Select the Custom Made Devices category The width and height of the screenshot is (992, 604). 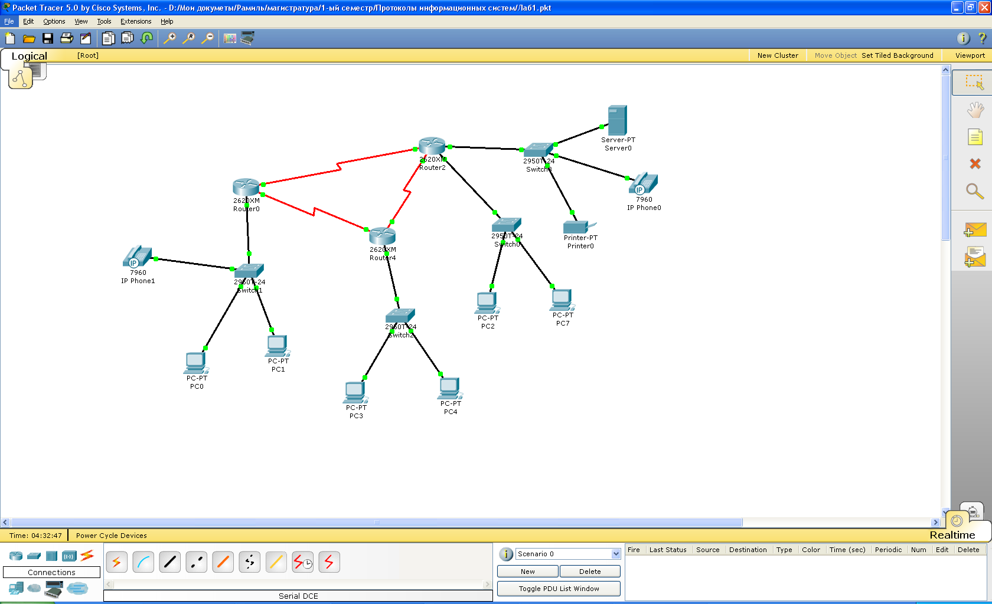(54, 589)
